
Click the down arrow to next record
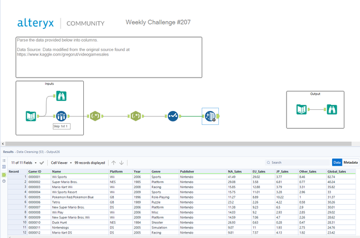122,163
